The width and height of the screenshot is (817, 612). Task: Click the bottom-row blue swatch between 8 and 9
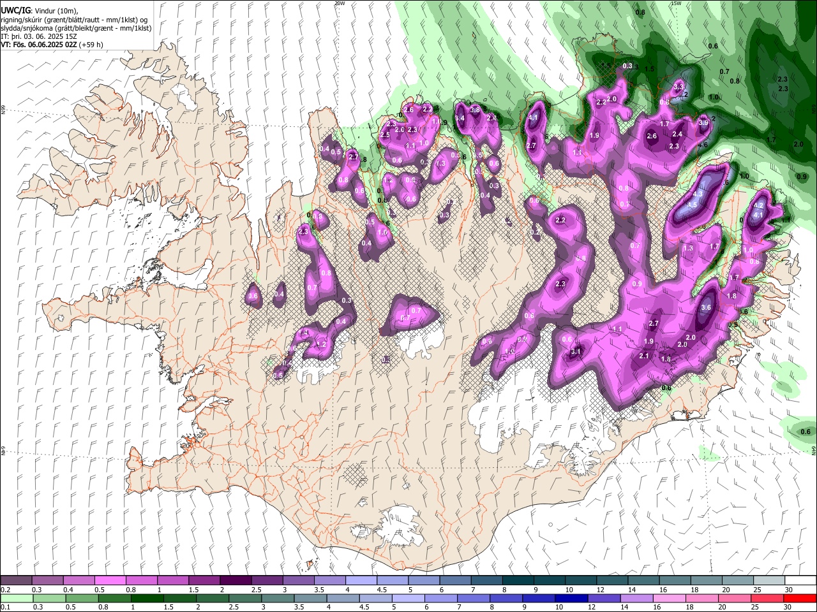[x=506, y=598]
